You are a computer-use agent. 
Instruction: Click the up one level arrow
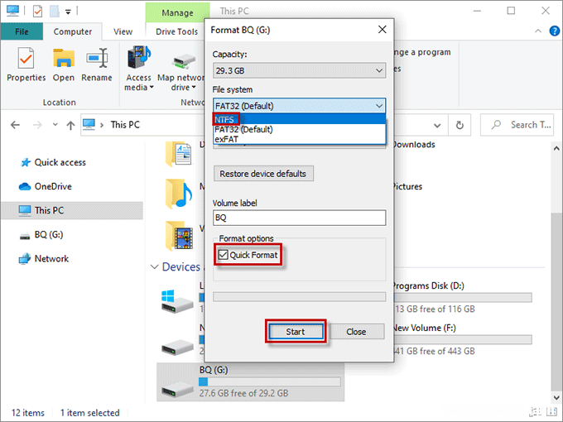point(70,125)
